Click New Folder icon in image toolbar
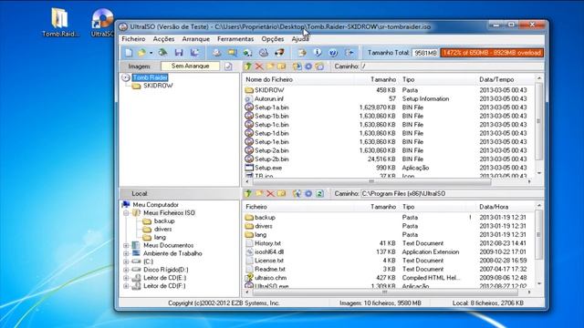The width and height of the screenshot is (584, 328). 270,67
